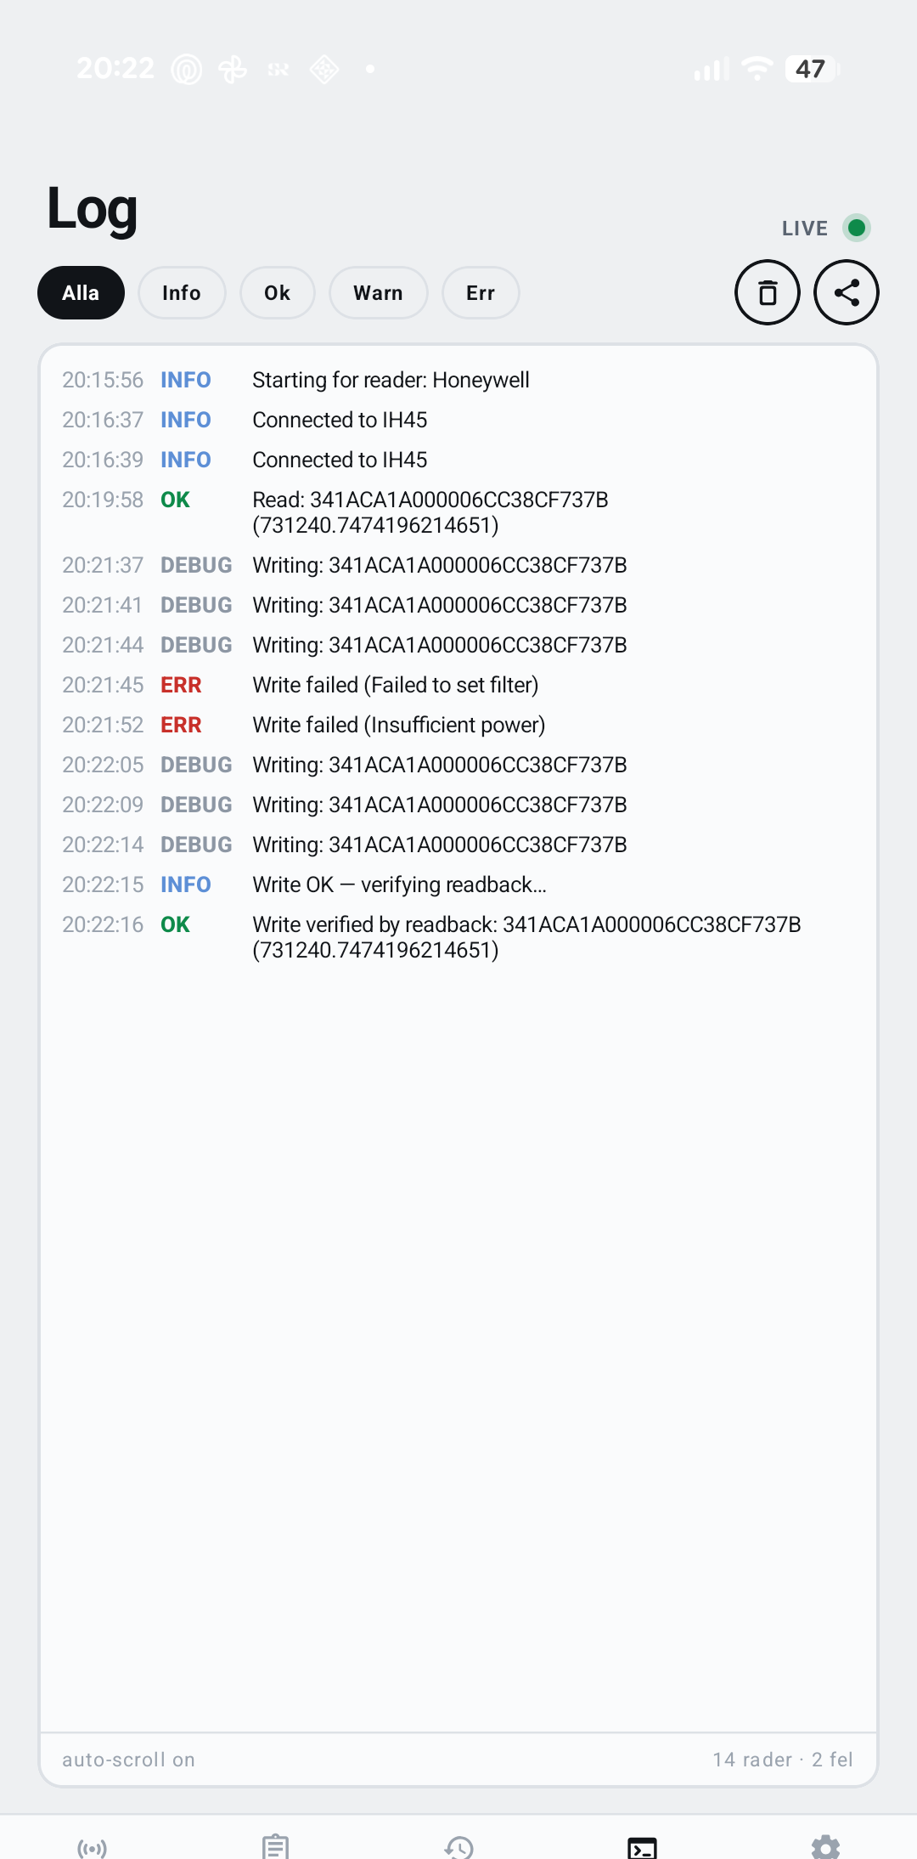Tap the 14 rader 2 fel counter

click(x=783, y=1760)
